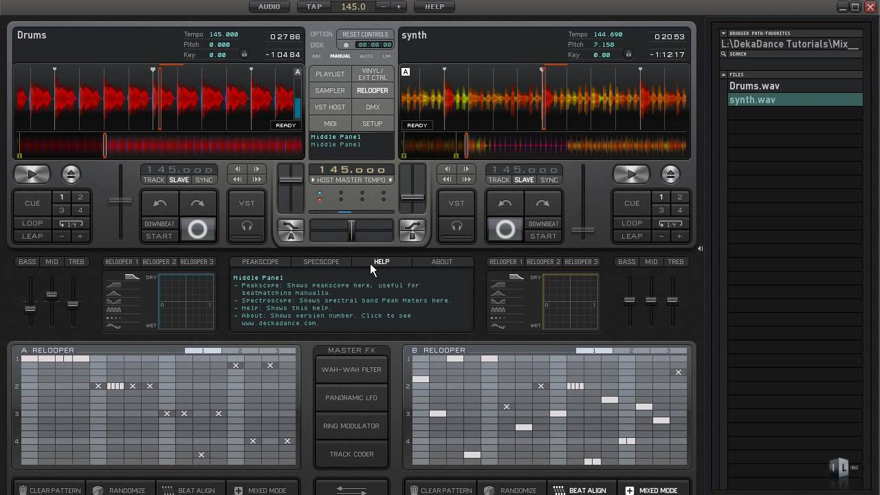Screen dimensions: 880x495
Task: Collapse the browser panel with the edge arrow
Action: pyautogui.click(x=700, y=249)
